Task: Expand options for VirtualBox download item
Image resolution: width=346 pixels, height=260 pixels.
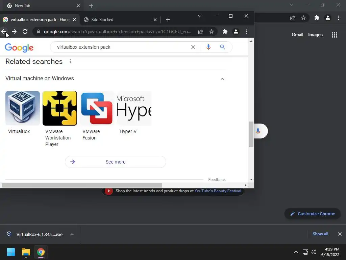Action: click(x=72, y=234)
